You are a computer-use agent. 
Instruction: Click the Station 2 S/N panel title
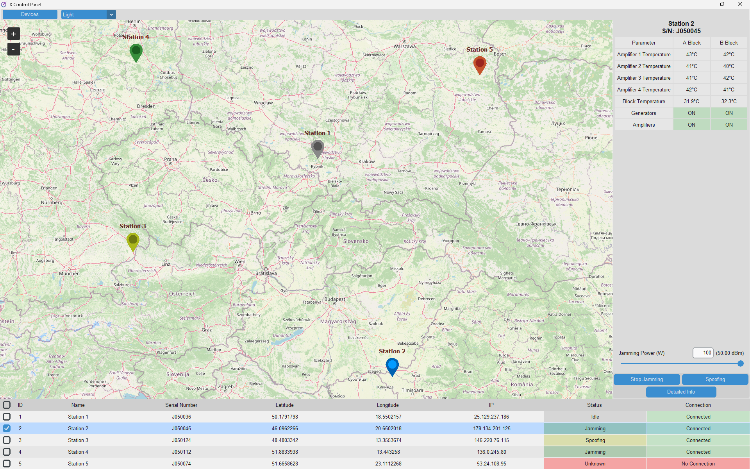(681, 27)
